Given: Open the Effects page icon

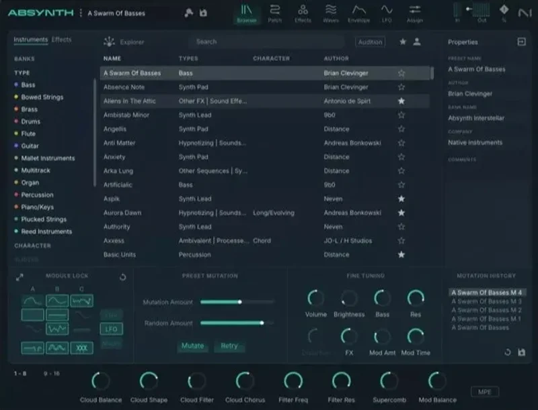Looking at the screenshot, I should click(303, 13).
